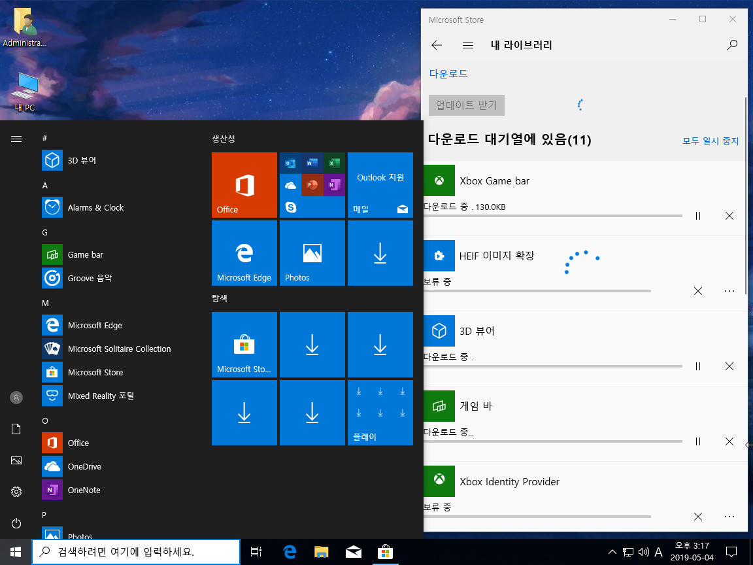The width and height of the screenshot is (753, 565).
Task: Click Xbox Game bar download progress bar
Action: coord(553,216)
